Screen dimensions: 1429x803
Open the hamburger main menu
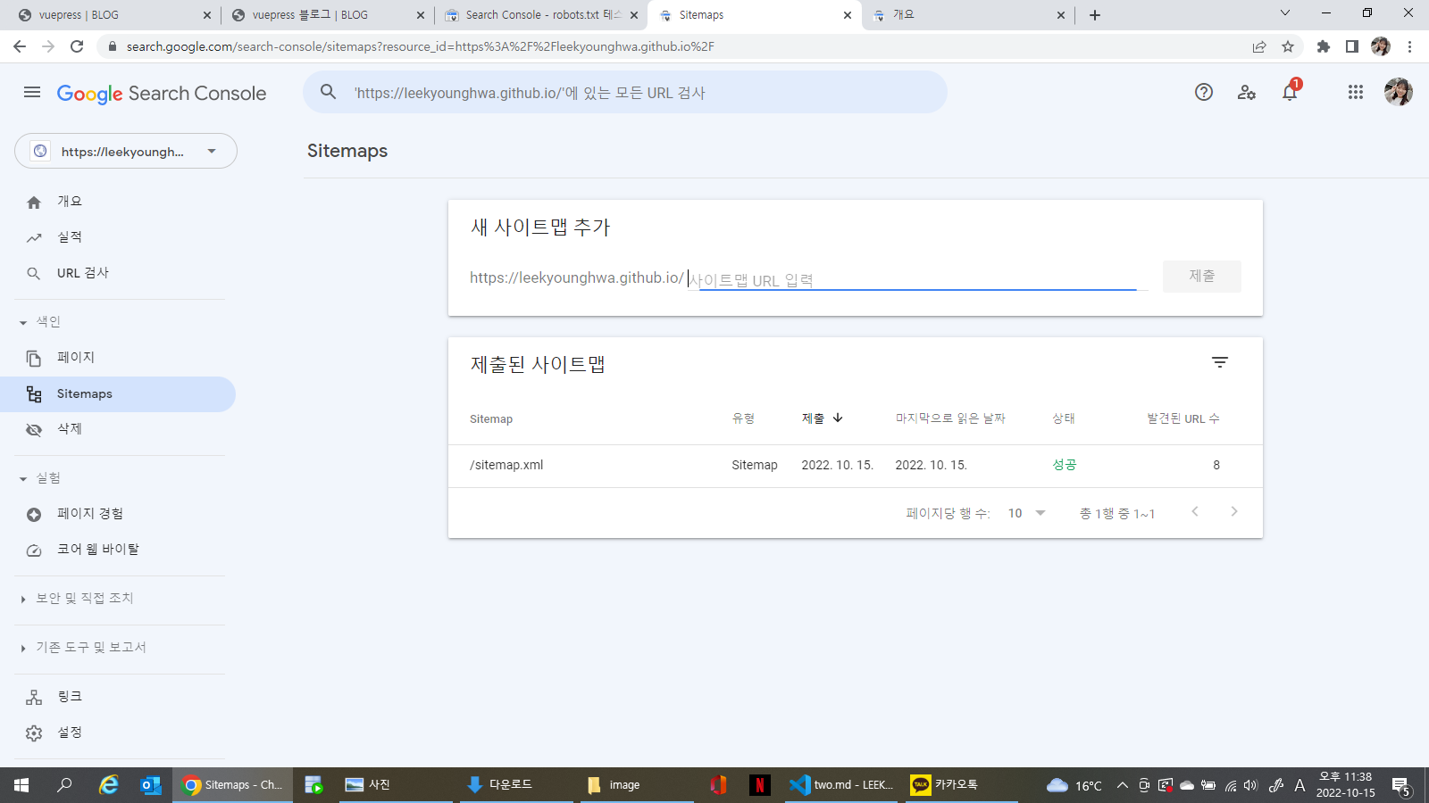(x=32, y=93)
